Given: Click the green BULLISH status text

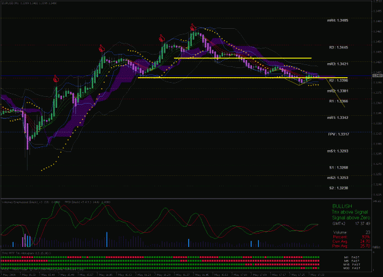Looking at the screenshot, I should tap(342, 207).
